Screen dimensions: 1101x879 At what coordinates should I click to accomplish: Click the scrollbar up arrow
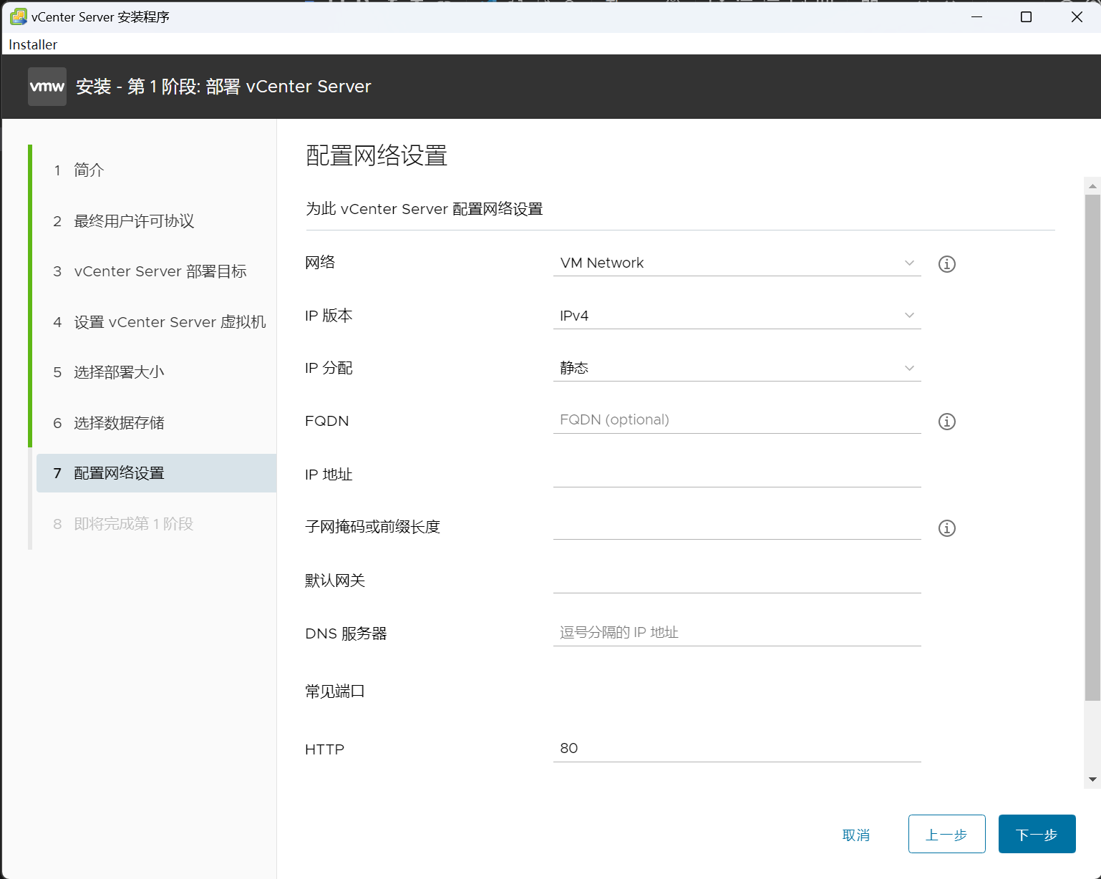pyautogui.click(x=1092, y=186)
